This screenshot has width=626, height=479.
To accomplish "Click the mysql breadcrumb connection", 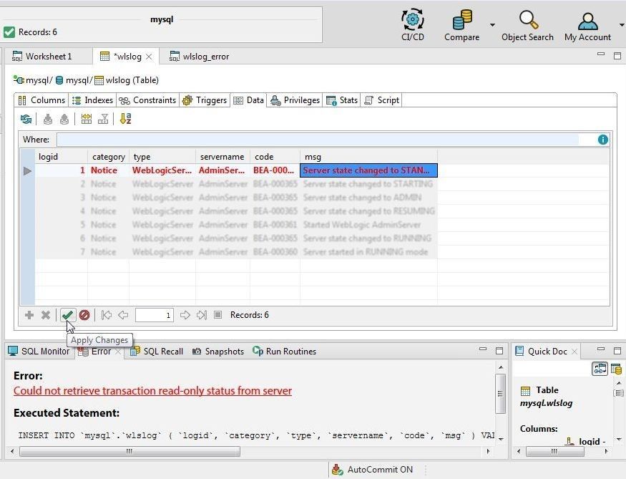I will pos(31,80).
